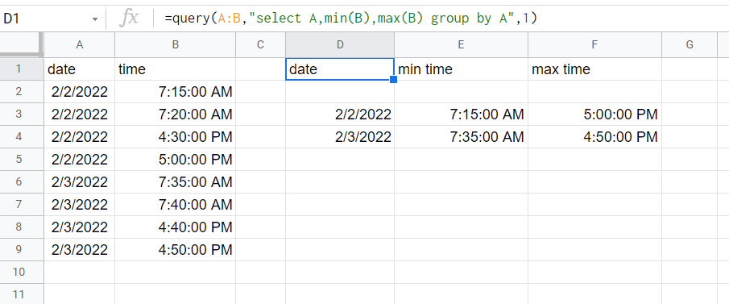Click cell B5 showing 5:00:00 PM

176,159
